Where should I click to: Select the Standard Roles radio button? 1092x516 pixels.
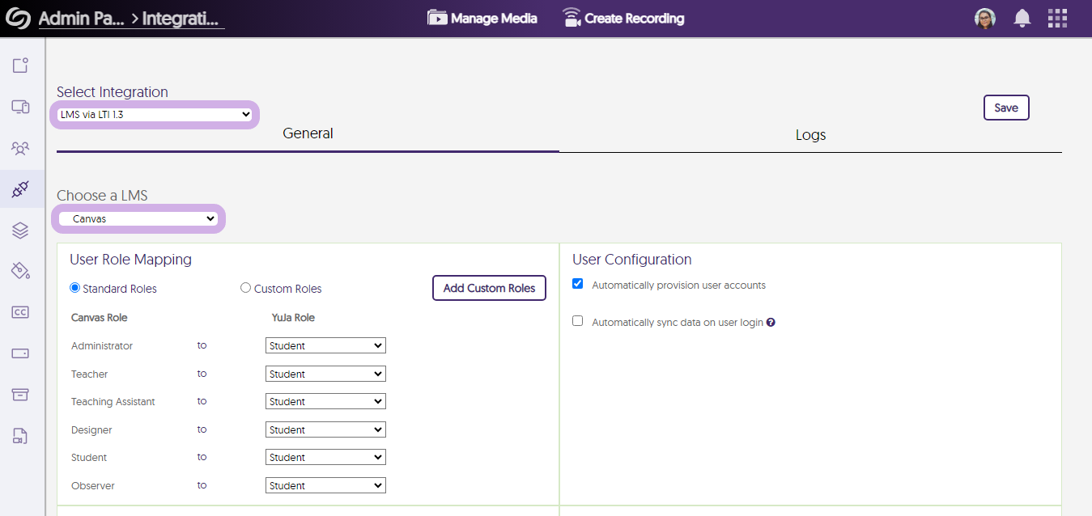(x=75, y=288)
